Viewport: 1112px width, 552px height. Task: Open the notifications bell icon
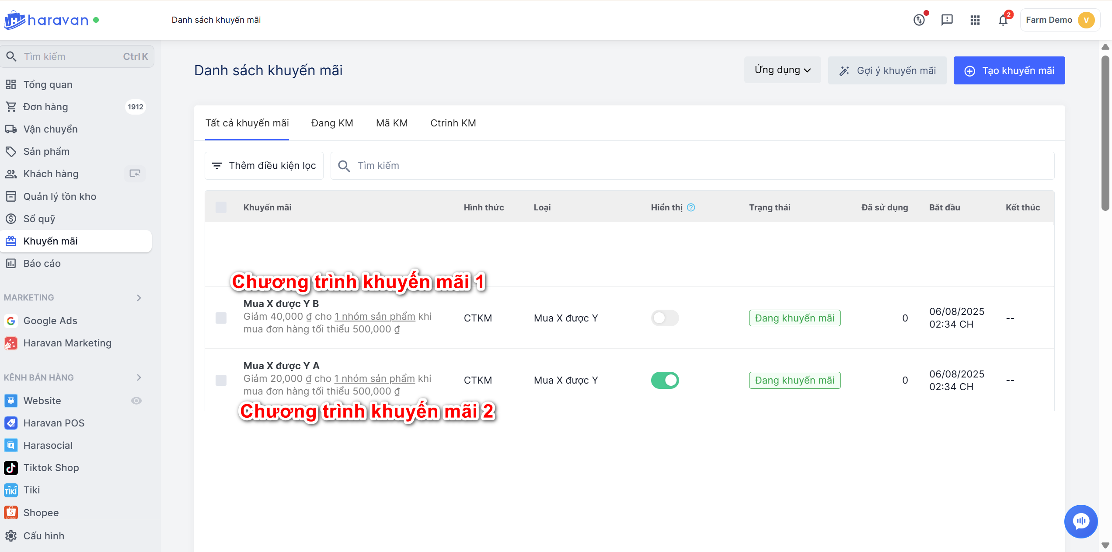pos(1003,20)
